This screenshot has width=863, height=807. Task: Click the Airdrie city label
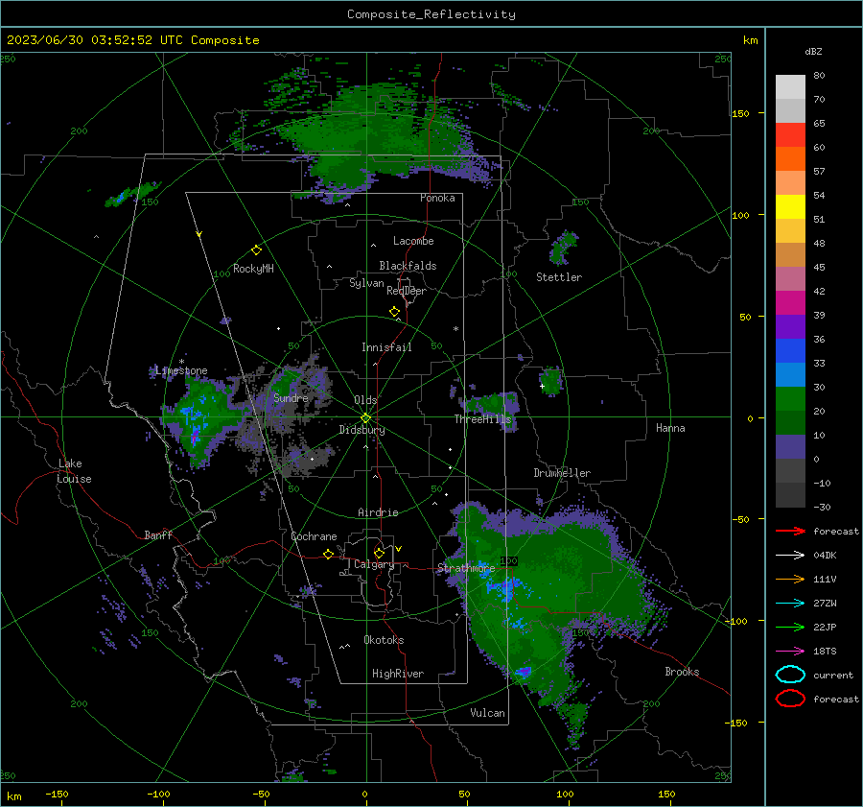(x=378, y=512)
